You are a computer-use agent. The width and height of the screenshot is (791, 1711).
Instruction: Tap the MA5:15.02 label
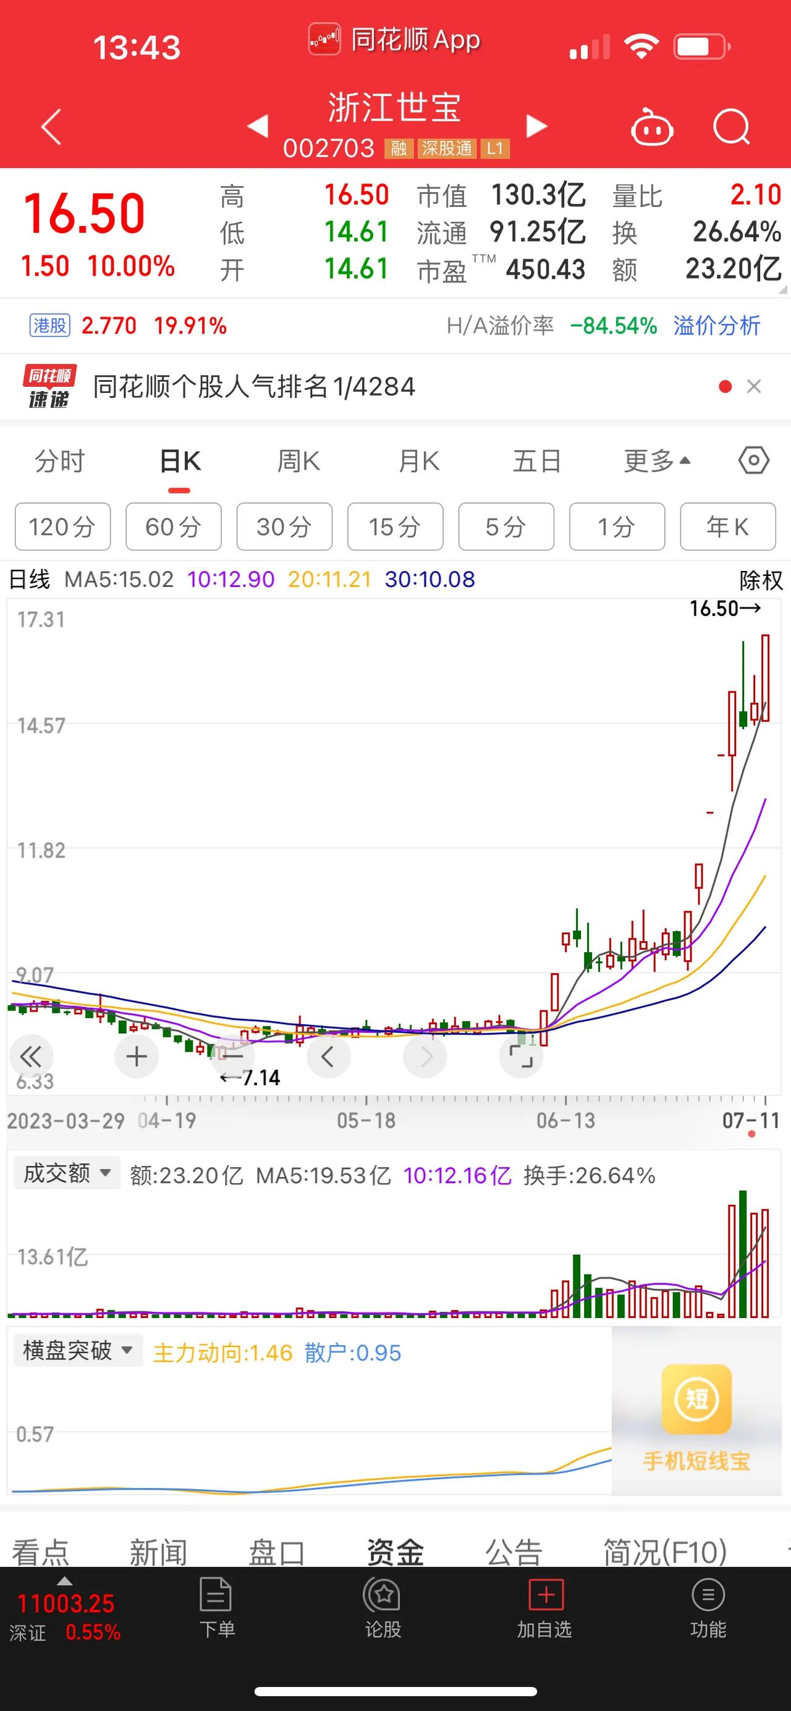(119, 580)
